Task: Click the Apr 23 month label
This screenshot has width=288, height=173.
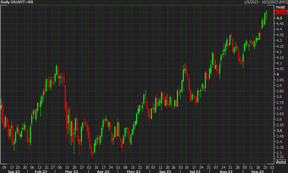Action: click(x=103, y=171)
